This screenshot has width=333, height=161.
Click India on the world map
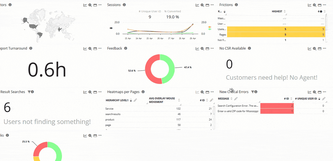60,29
